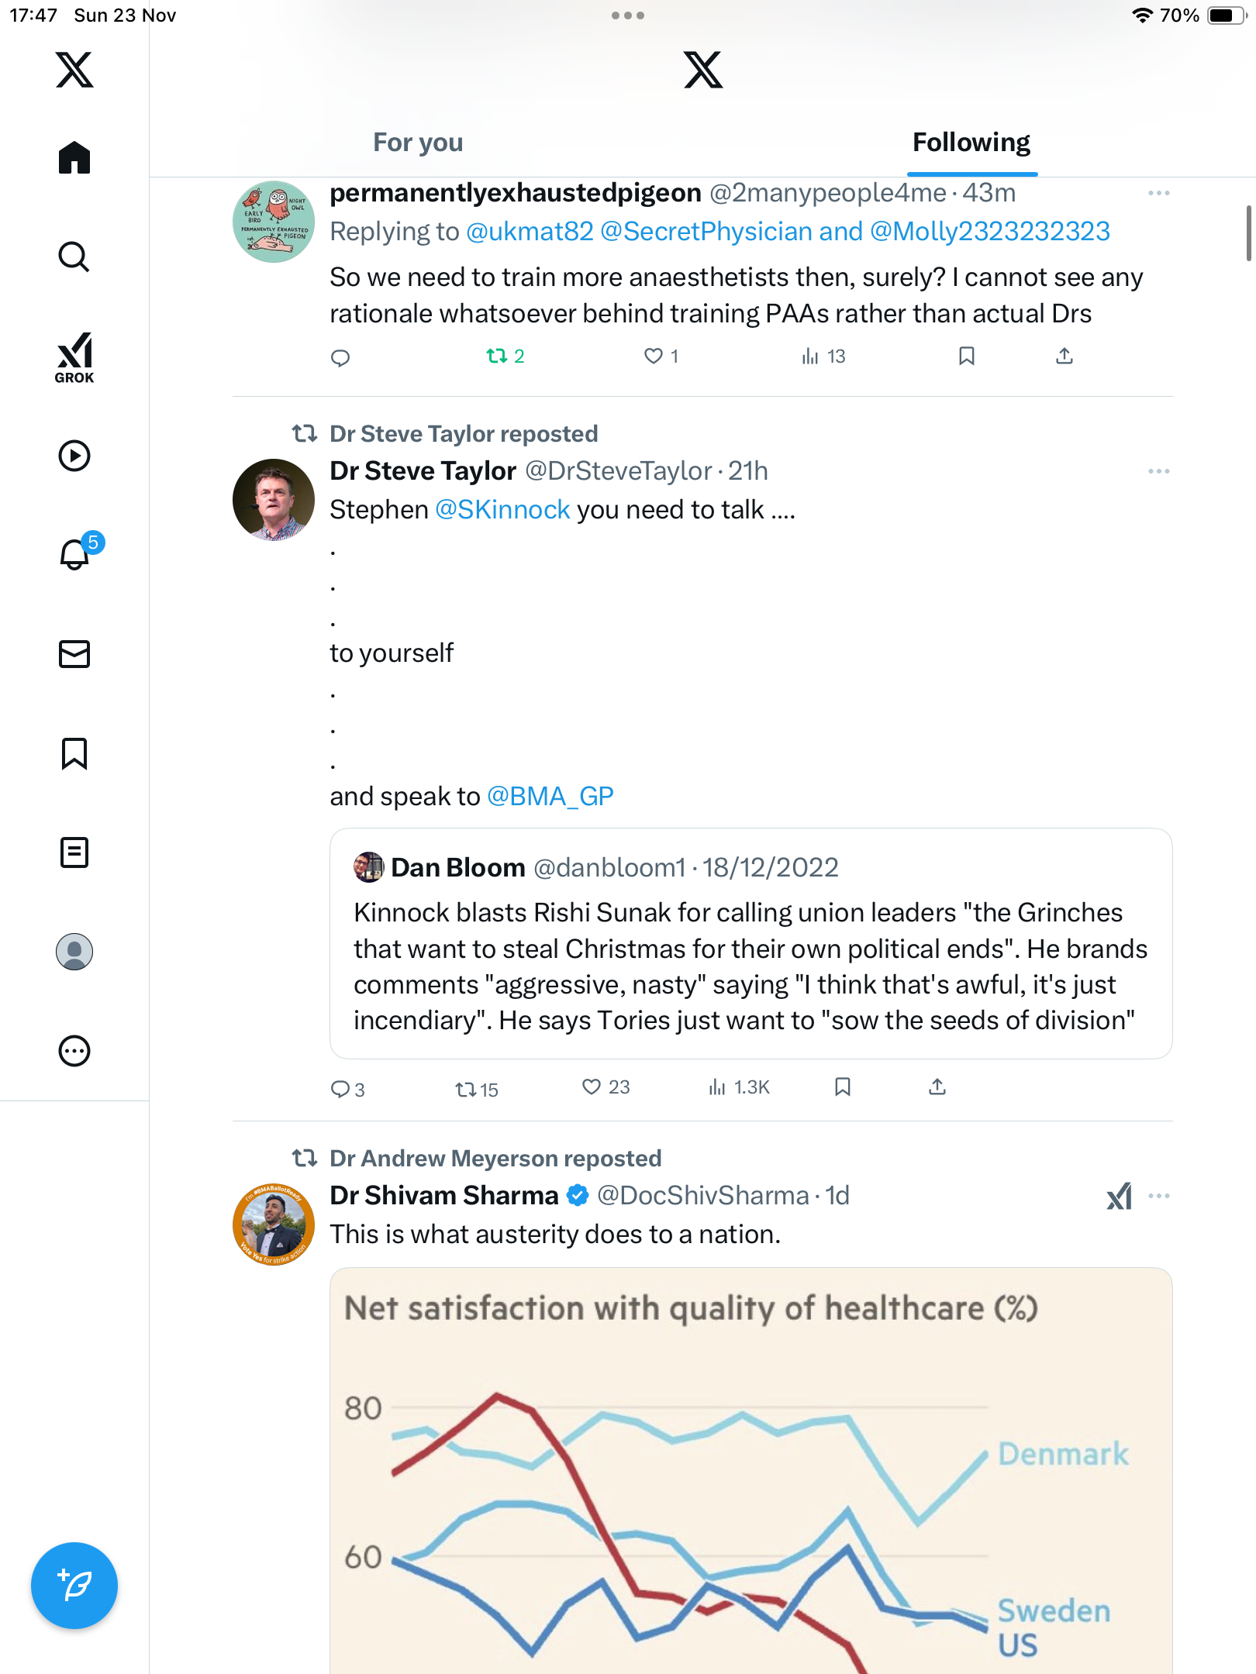The image size is (1256, 1674).
Task: Open Grok from the sidebar
Action: (x=74, y=357)
